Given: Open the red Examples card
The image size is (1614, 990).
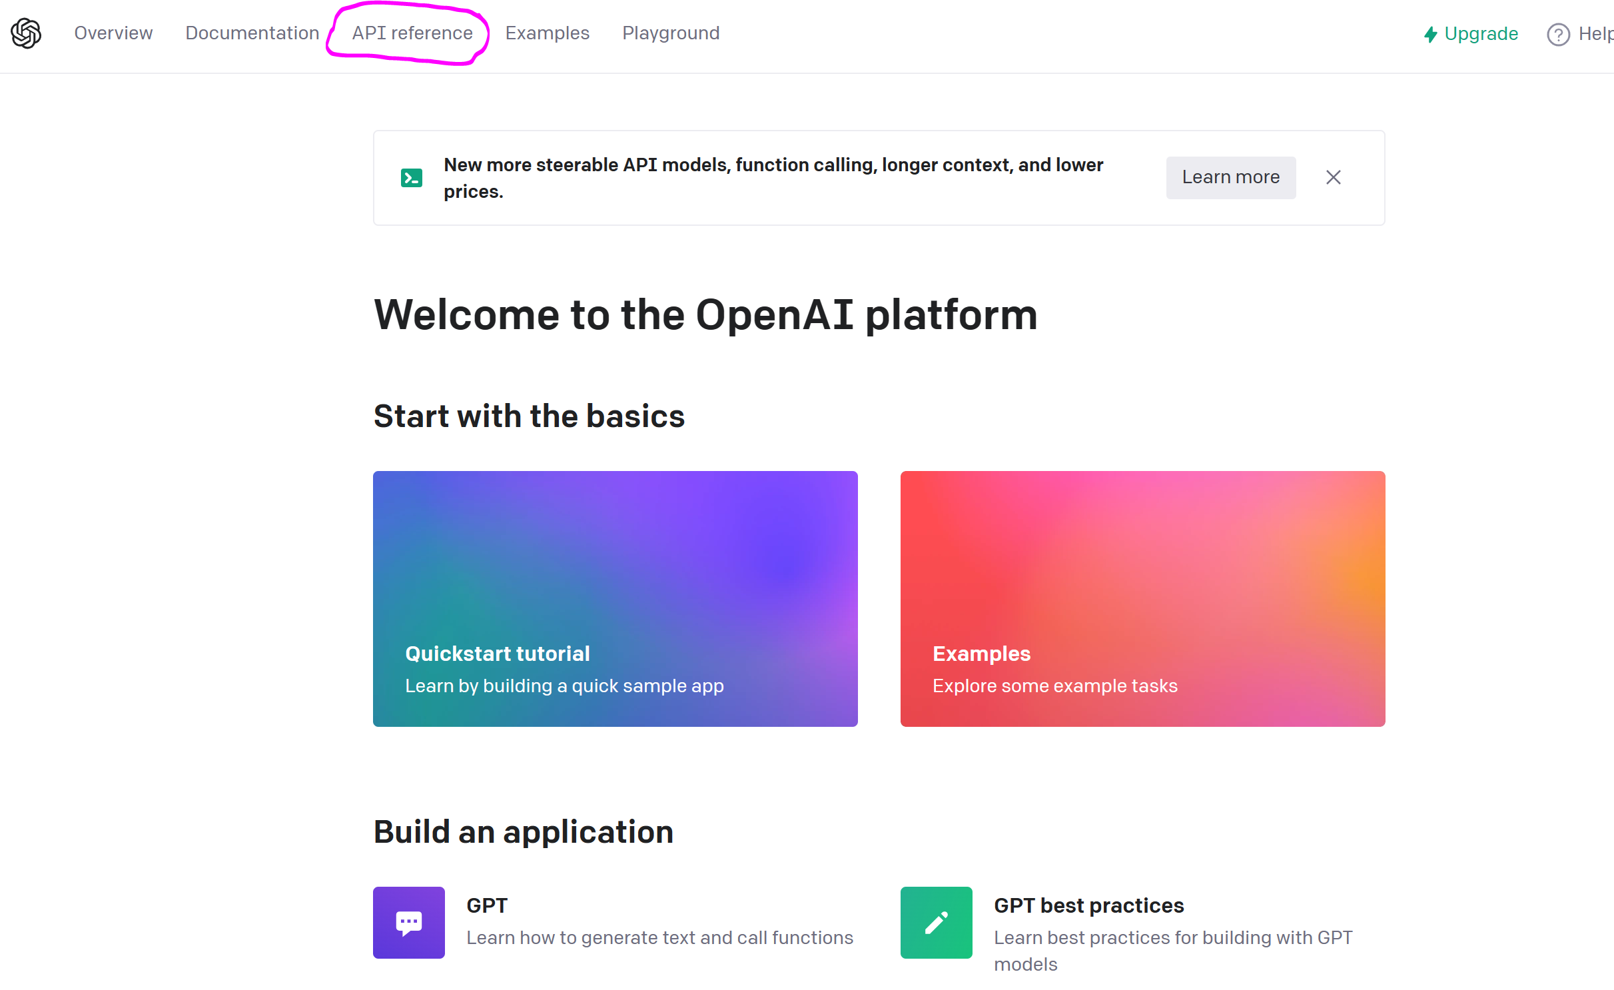Looking at the screenshot, I should coord(1142,598).
